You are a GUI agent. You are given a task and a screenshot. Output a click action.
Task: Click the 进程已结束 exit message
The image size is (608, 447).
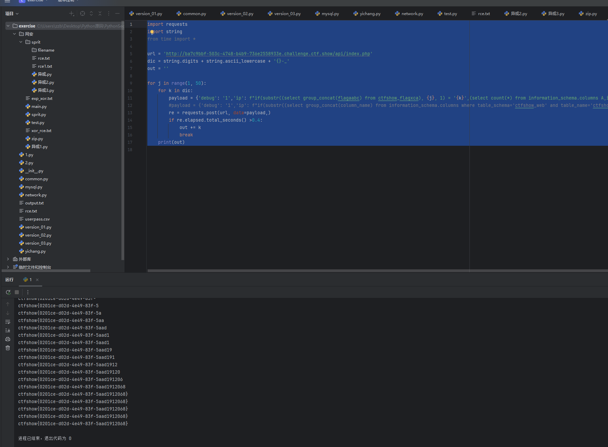pos(45,438)
